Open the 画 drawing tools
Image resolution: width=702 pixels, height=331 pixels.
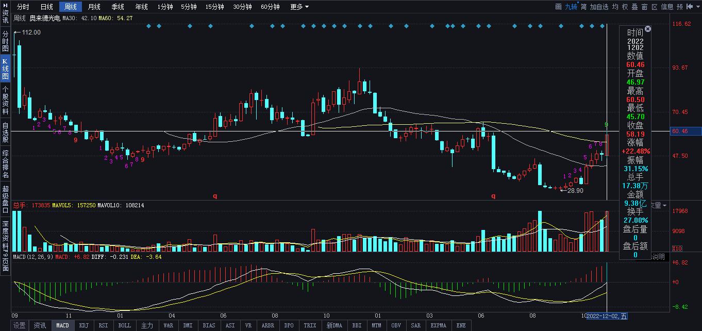point(558,7)
